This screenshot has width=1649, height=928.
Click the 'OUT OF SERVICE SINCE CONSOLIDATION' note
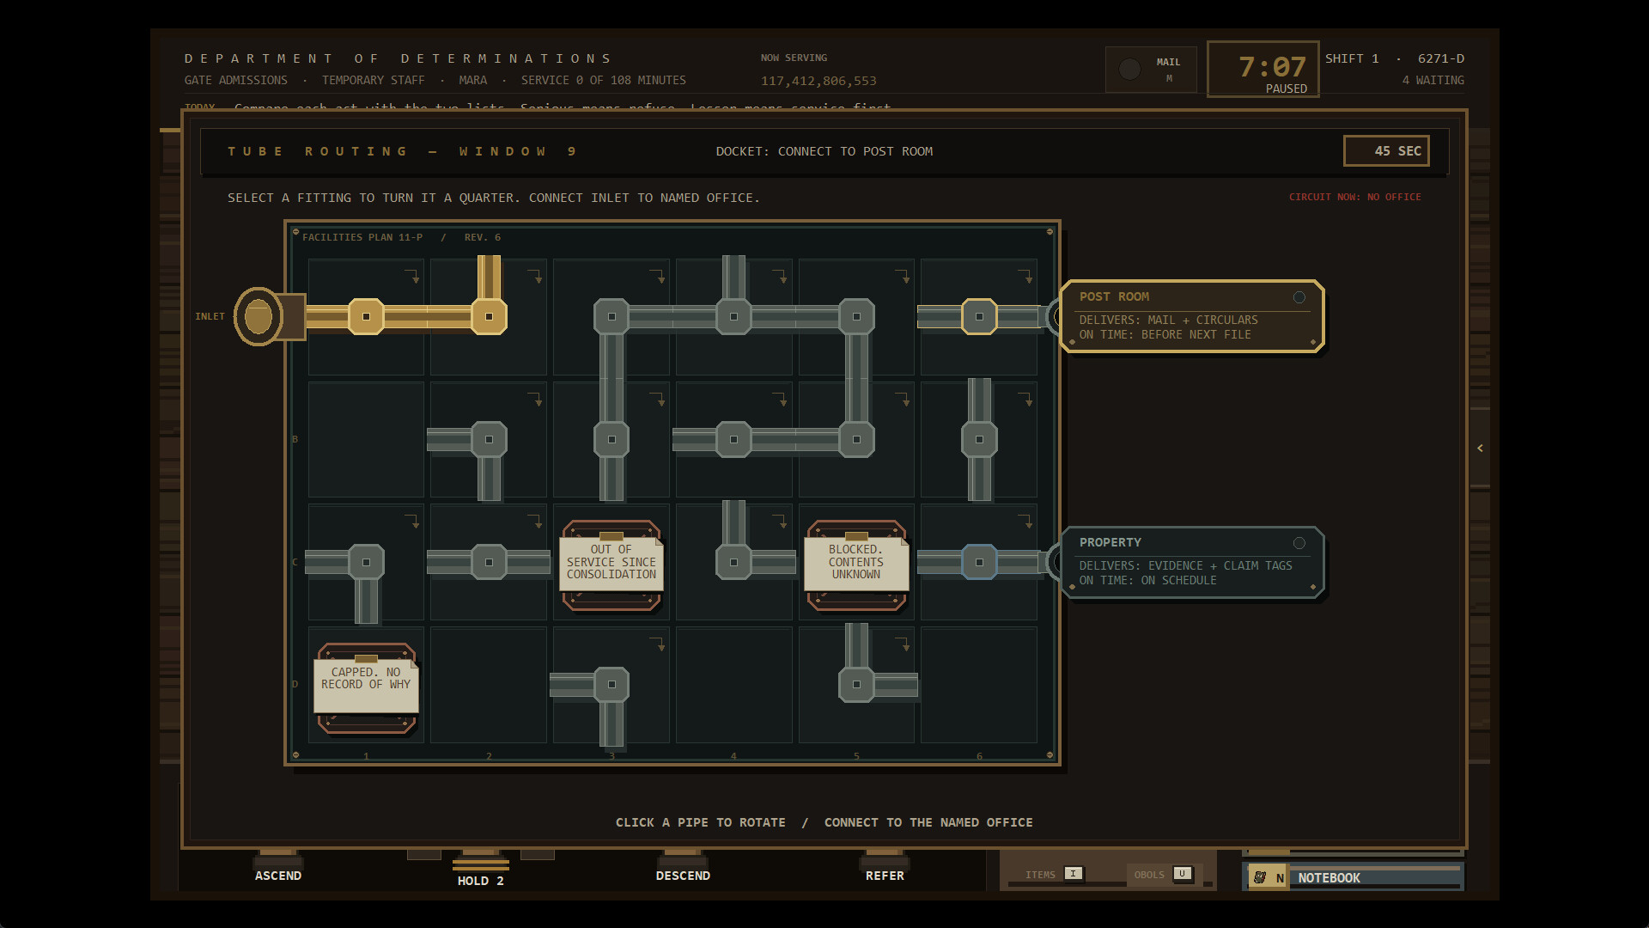[612, 563]
